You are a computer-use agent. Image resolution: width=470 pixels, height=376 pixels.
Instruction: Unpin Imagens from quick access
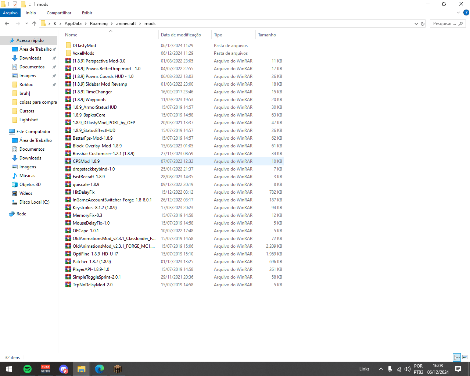54,76
